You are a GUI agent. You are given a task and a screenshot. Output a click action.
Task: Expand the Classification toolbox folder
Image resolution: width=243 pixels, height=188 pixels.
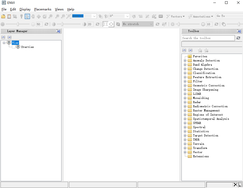tap(185, 73)
